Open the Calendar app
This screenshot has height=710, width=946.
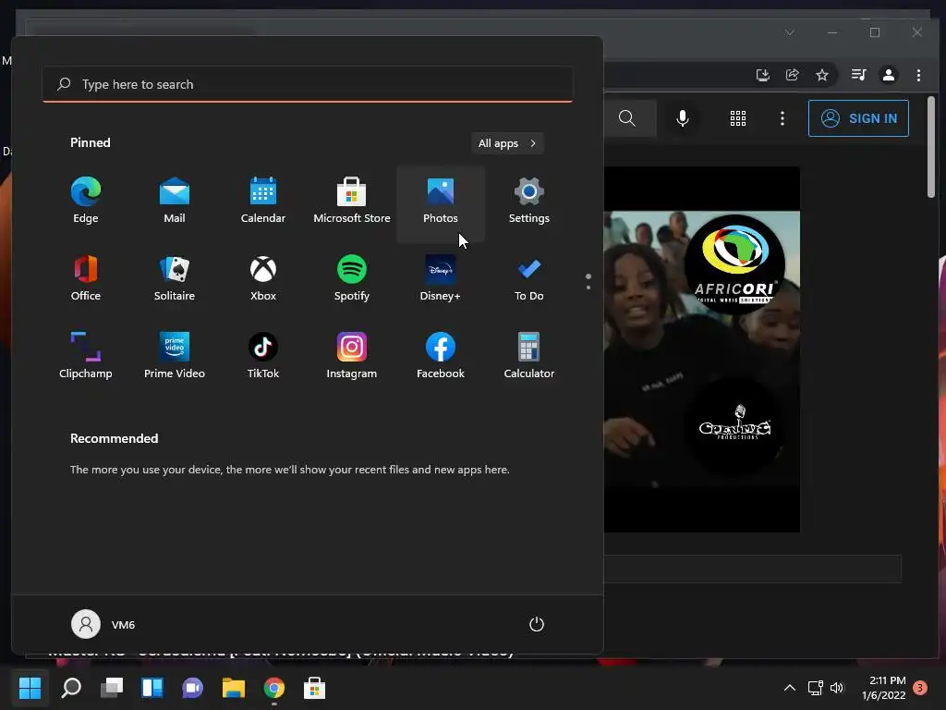click(263, 201)
